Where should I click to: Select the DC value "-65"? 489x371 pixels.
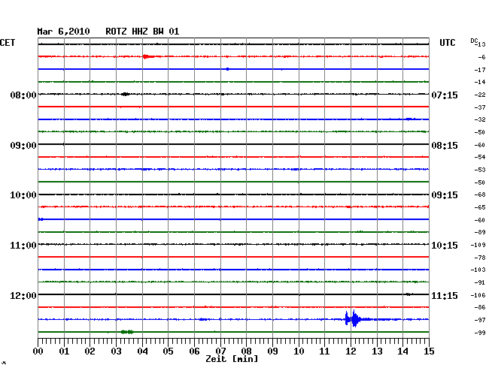point(480,207)
